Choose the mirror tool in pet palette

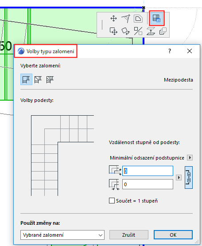coord(138,31)
